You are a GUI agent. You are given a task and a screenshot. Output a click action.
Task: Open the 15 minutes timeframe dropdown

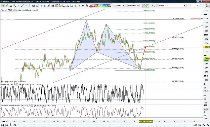[133, 6]
